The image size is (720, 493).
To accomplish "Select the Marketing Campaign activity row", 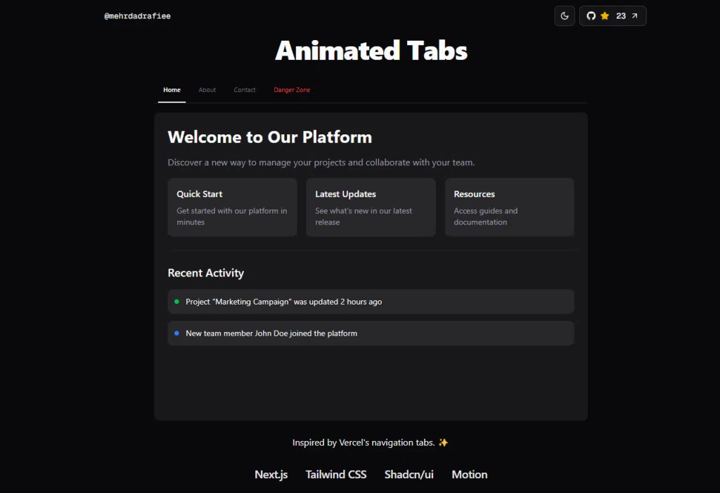I will point(371,302).
